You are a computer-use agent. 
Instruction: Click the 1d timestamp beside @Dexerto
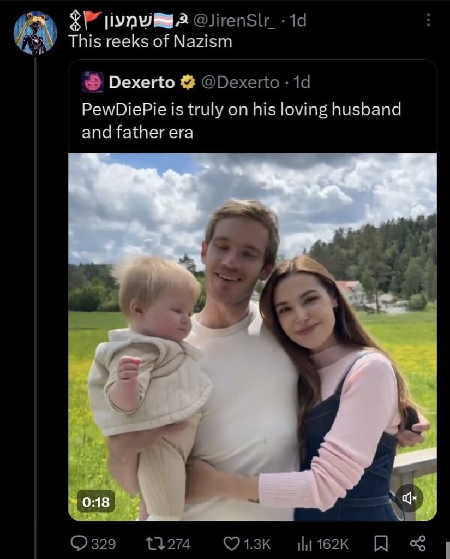pyautogui.click(x=302, y=82)
